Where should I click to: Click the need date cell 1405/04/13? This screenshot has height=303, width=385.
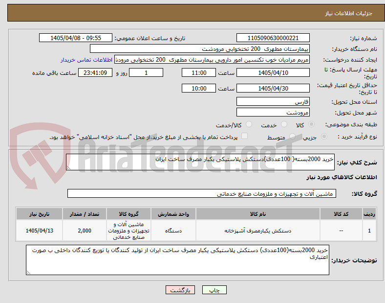tap(39, 231)
